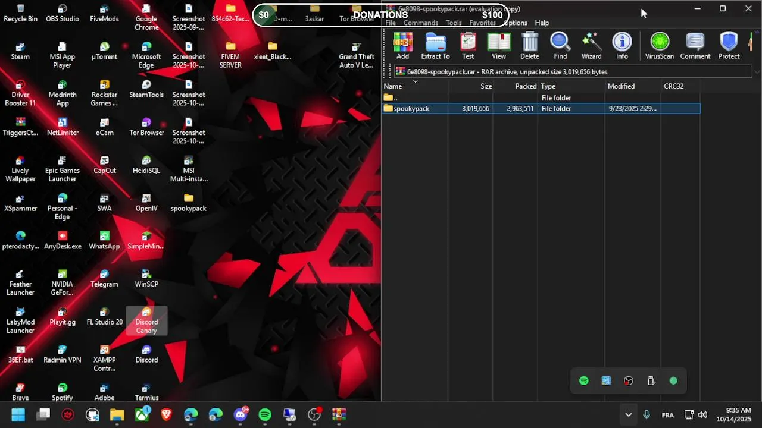Select the Google Chrome desktop icon
The height and width of the screenshot is (428, 762).
[146, 17]
